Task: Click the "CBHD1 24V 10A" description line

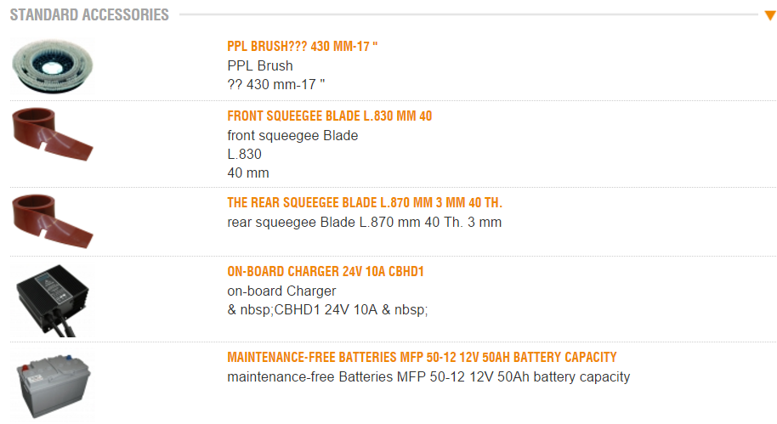Action: 327,310
